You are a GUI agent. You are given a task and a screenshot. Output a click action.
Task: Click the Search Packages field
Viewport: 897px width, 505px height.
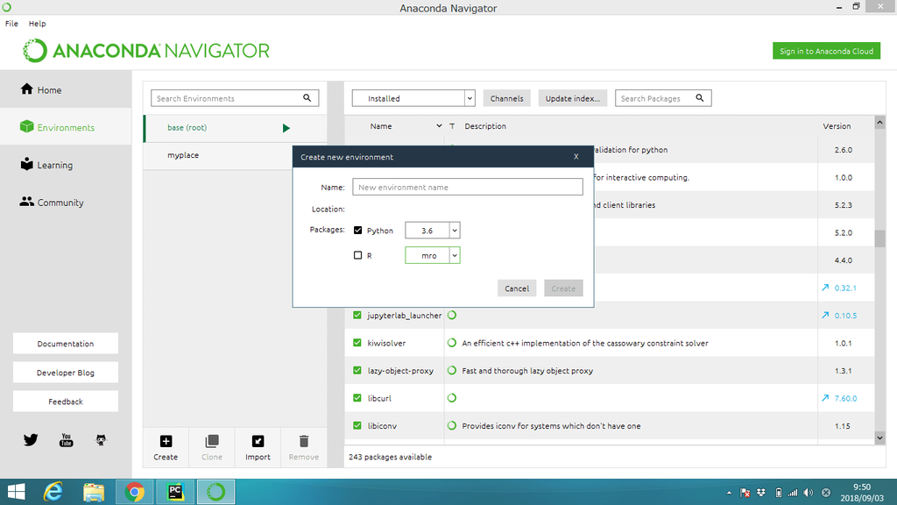click(x=663, y=98)
